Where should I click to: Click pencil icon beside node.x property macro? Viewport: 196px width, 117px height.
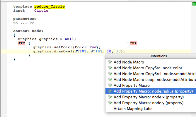coord(110,97)
